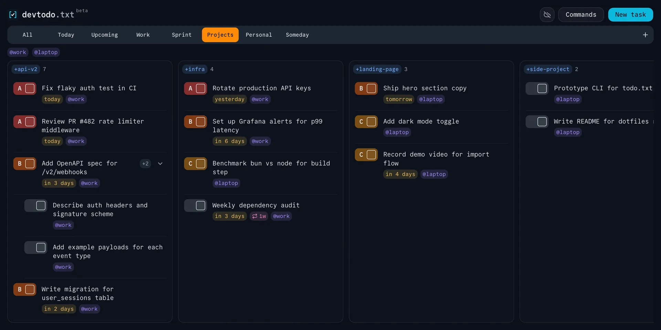Click priority A badge on Fix flaky auth test
661x330 pixels.
tap(20, 88)
